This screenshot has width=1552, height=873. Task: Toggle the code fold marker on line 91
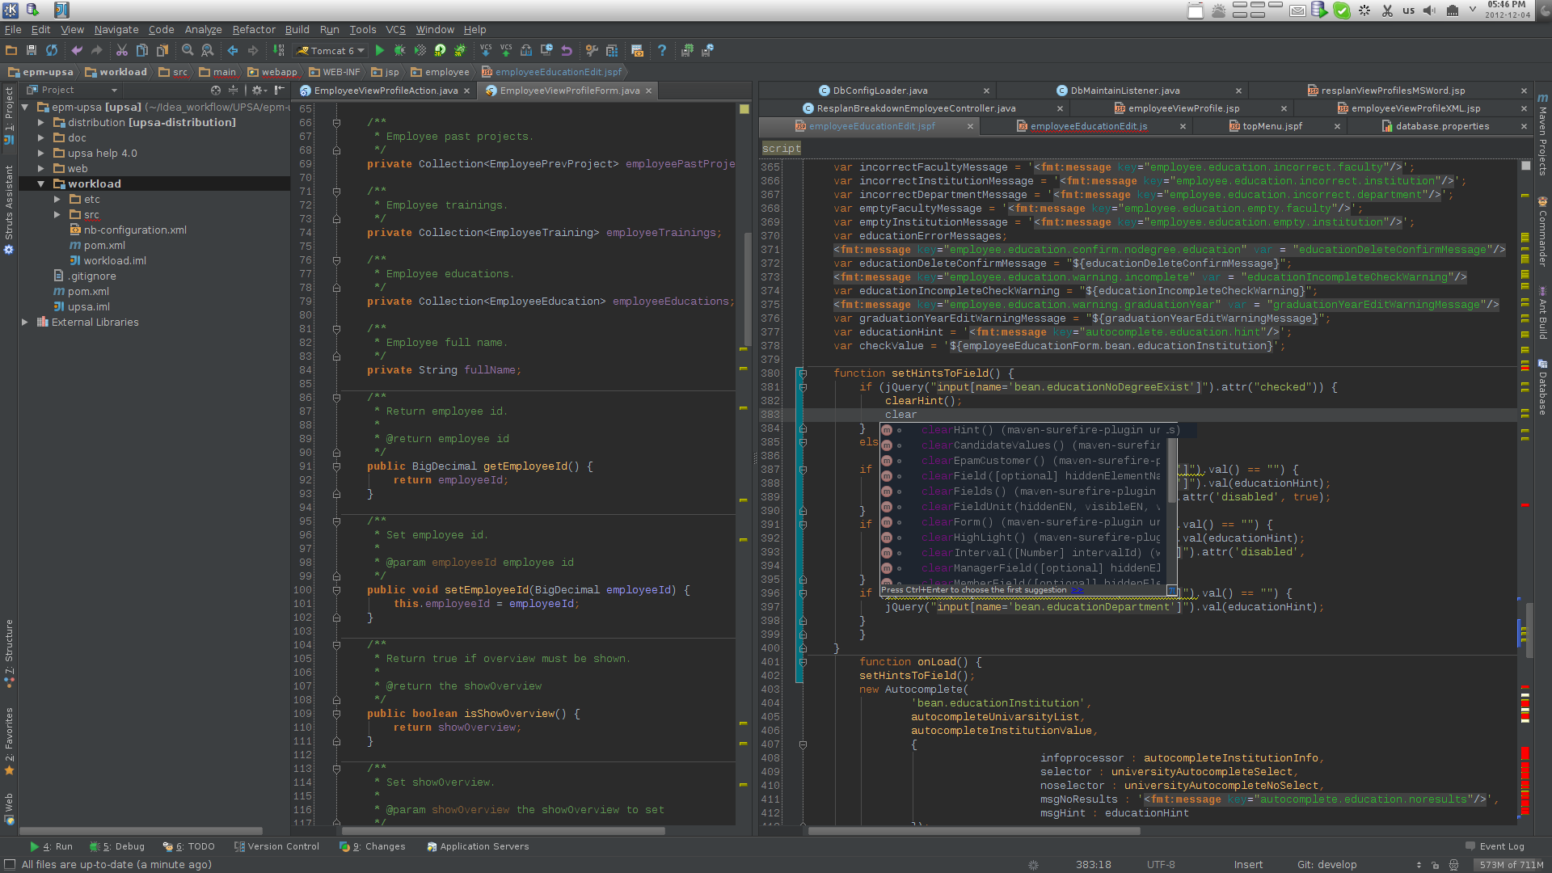(336, 466)
